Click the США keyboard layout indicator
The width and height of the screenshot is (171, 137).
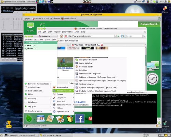(x=139, y=2)
